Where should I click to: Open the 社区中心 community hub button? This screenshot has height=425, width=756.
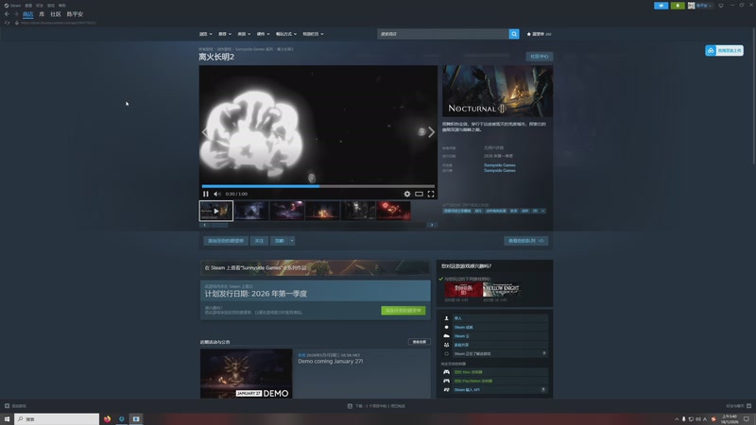point(539,57)
